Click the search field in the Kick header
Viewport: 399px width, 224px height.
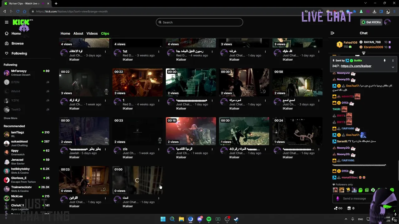click(x=199, y=22)
